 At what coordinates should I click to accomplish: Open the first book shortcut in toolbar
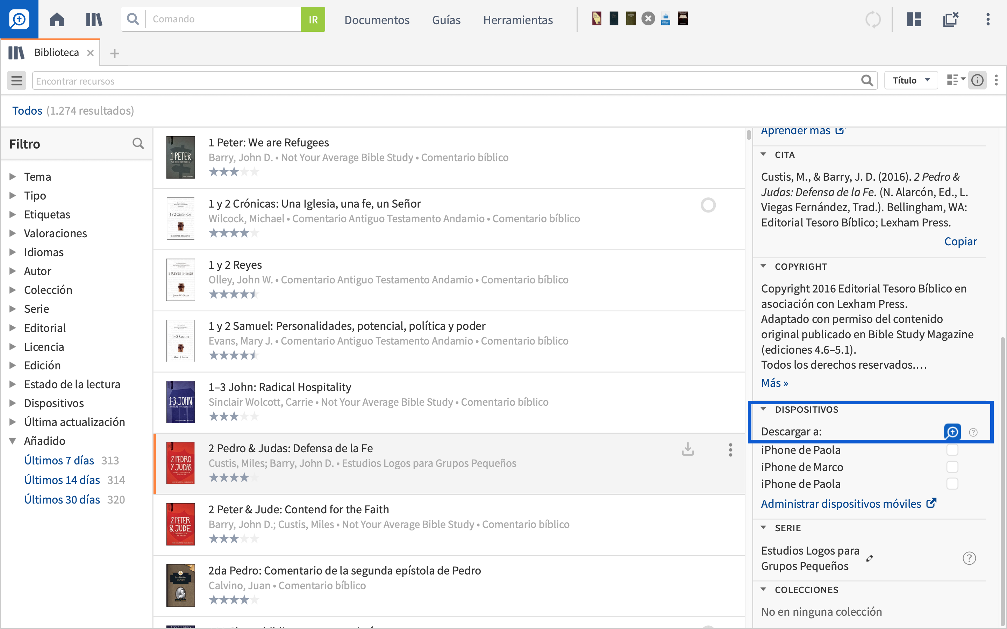pos(597,19)
